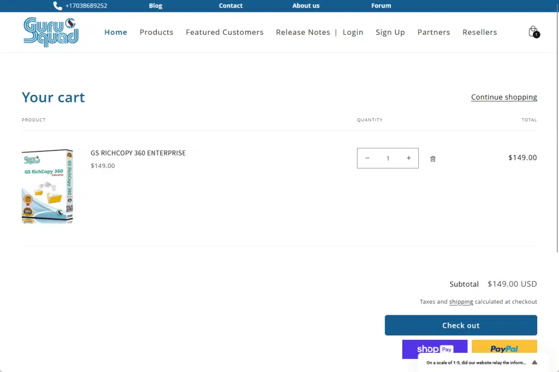Open the shopping cart bag icon

click(x=534, y=32)
